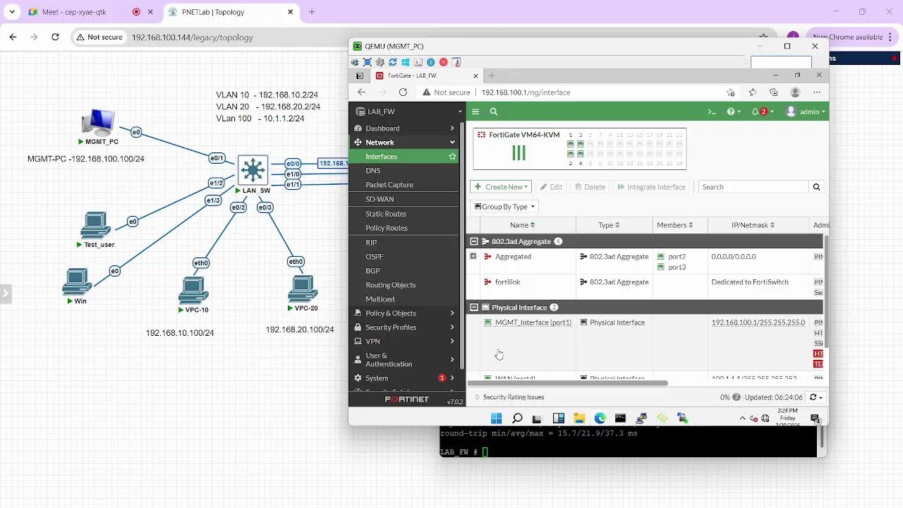Reload the FortiGate page in inner browser
Screen dimensions: 903x508
point(403,92)
